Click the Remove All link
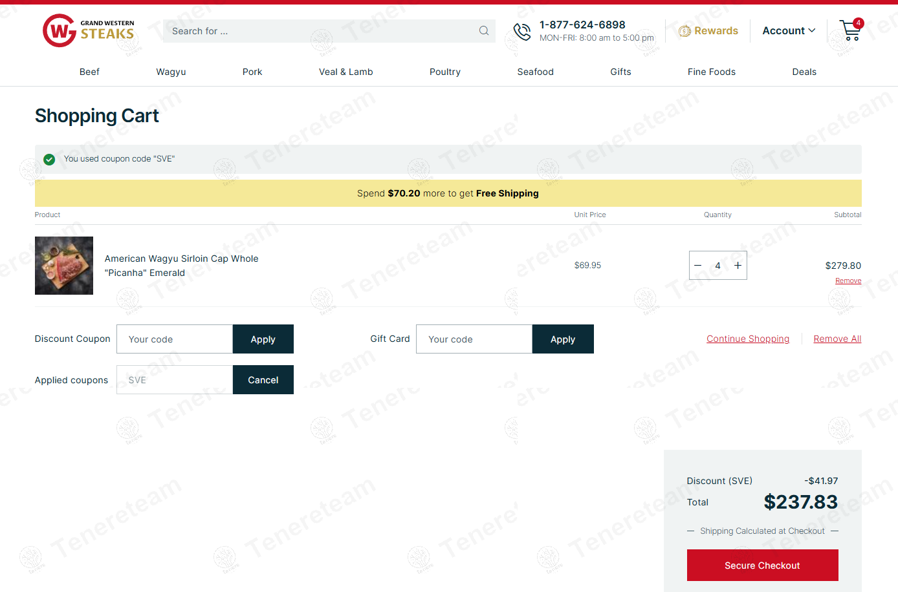The width and height of the screenshot is (898, 592). click(837, 339)
